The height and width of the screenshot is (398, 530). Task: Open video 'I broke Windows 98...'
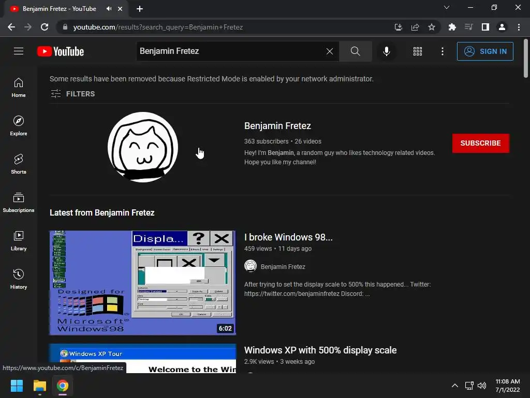point(288,237)
